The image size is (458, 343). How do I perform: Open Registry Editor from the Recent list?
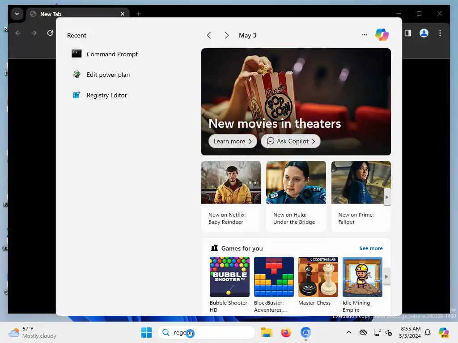point(100,95)
